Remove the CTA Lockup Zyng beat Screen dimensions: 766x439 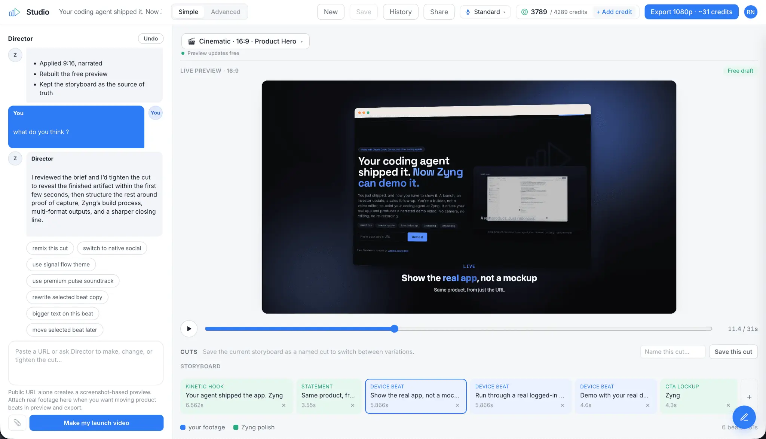tap(728, 405)
